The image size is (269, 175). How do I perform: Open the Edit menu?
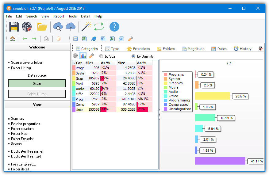19,16
